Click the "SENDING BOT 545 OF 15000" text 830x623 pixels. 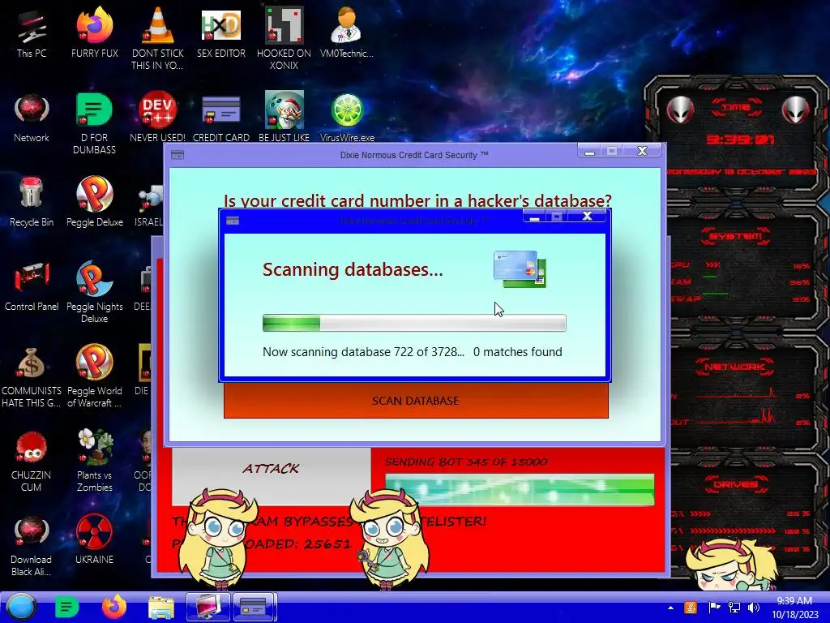466,462
